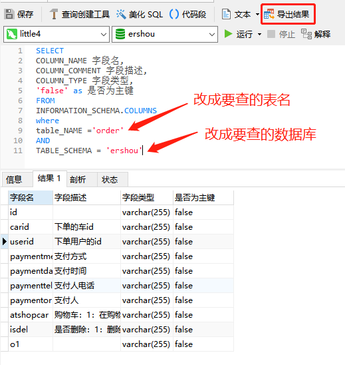
Task: Click the 下单的车id description cell
Action: [86, 227]
